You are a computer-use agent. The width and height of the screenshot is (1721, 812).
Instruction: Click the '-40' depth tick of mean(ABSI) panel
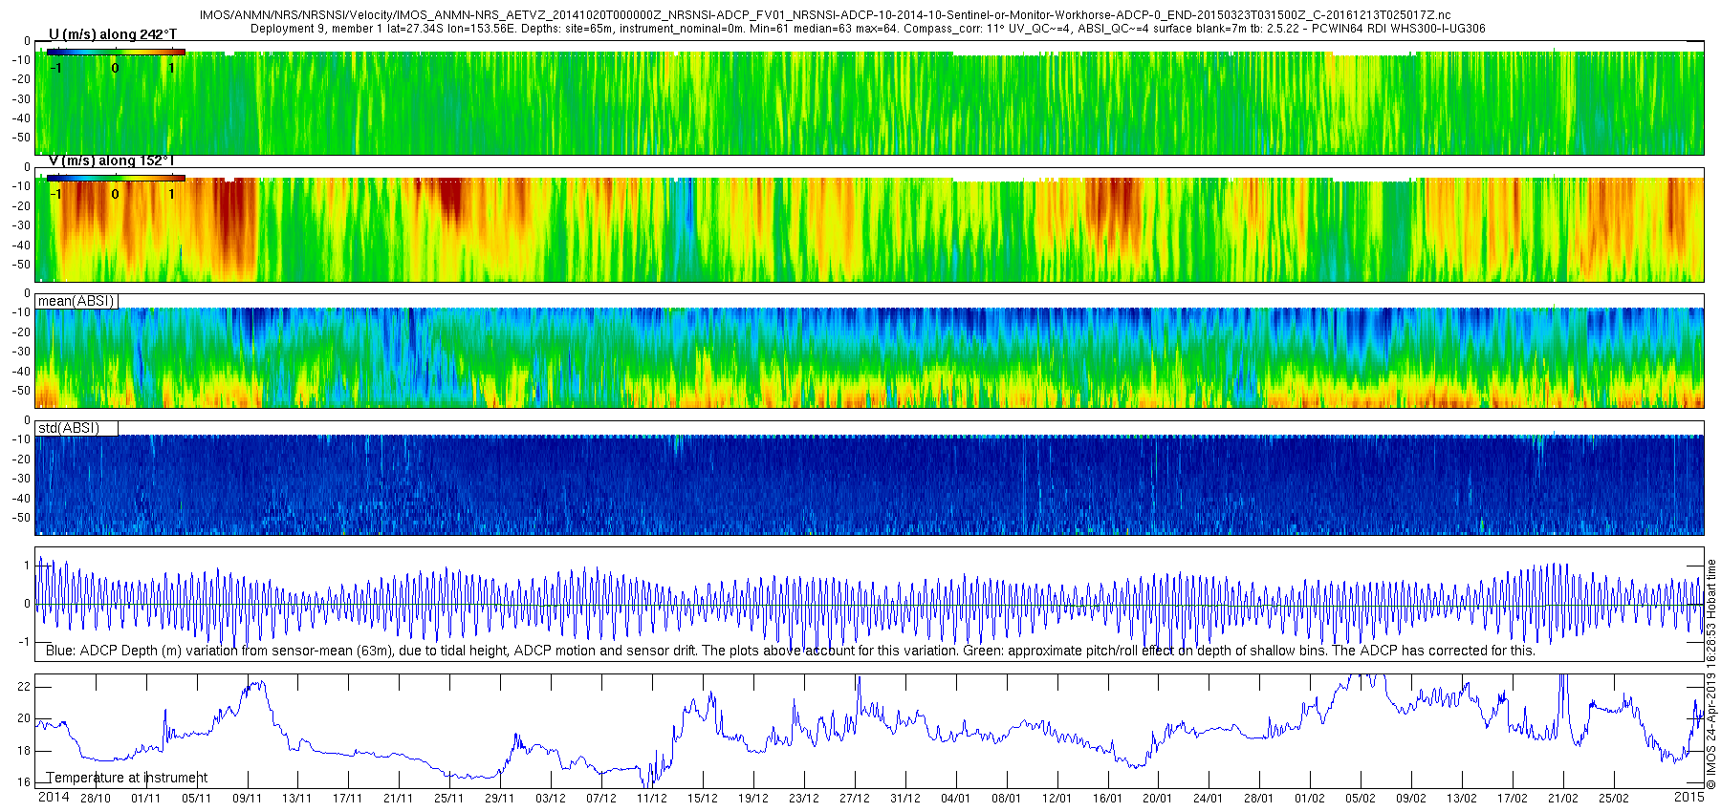(x=21, y=372)
